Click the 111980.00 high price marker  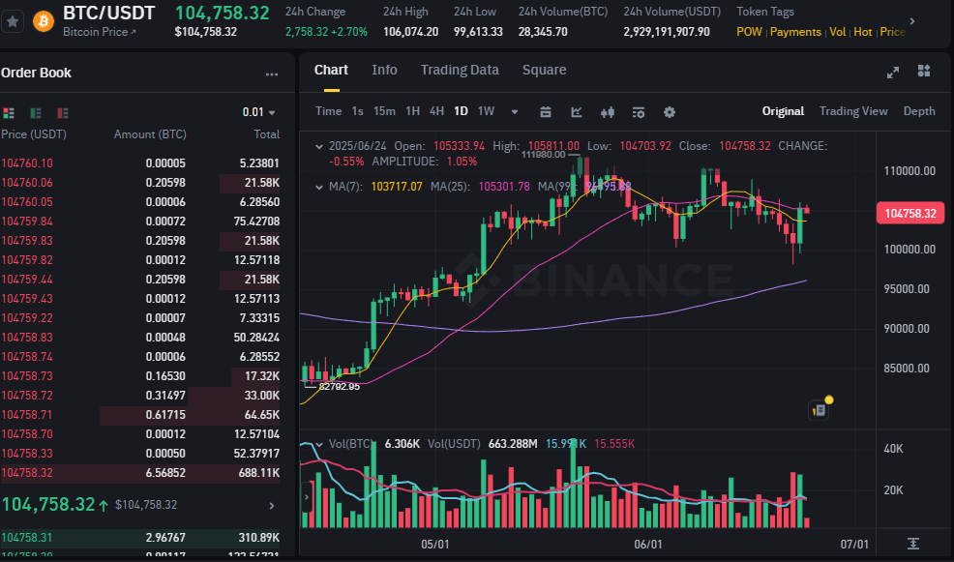(544, 155)
